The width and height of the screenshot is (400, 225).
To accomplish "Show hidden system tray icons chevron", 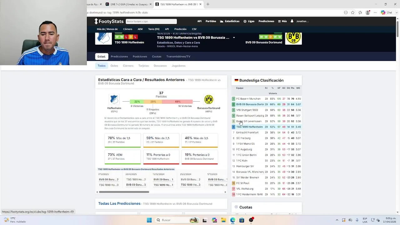I will pyautogui.click(x=337, y=220).
